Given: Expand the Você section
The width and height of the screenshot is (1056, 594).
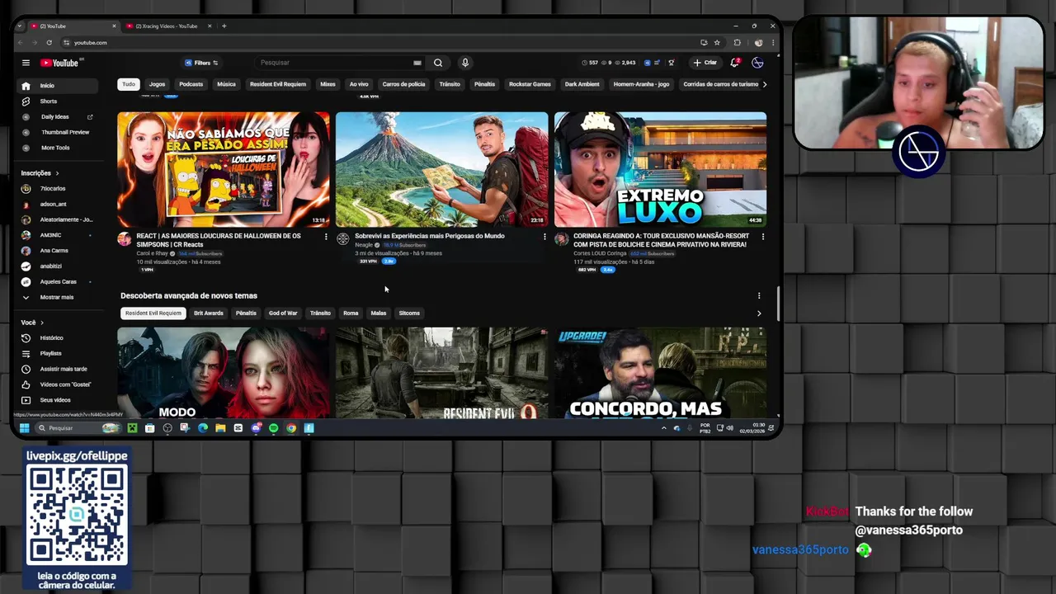Looking at the screenshot, I should [32, 323].
